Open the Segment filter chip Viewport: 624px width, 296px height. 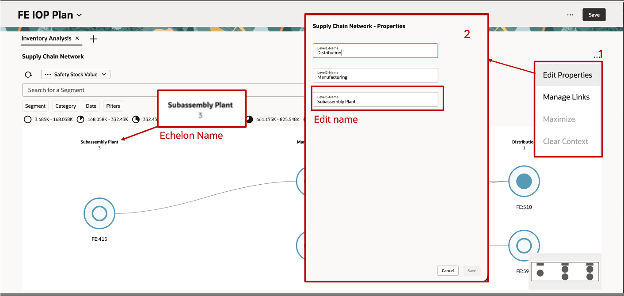tap(35, 106)
